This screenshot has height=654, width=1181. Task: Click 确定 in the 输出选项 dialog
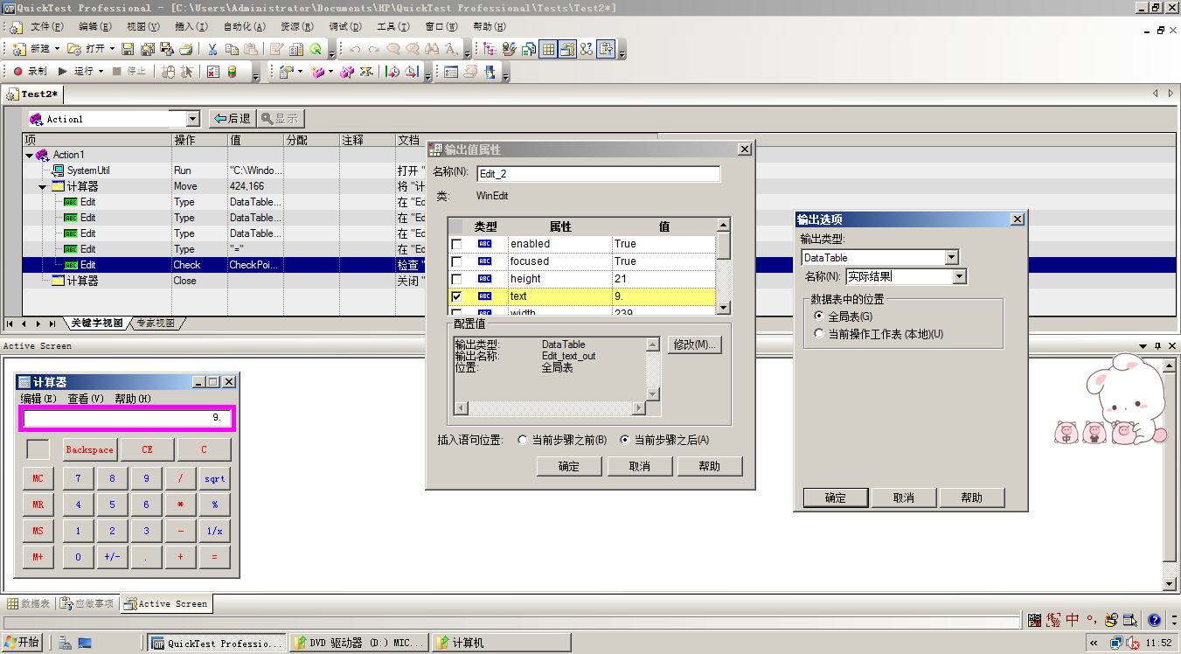click(836, 497)
